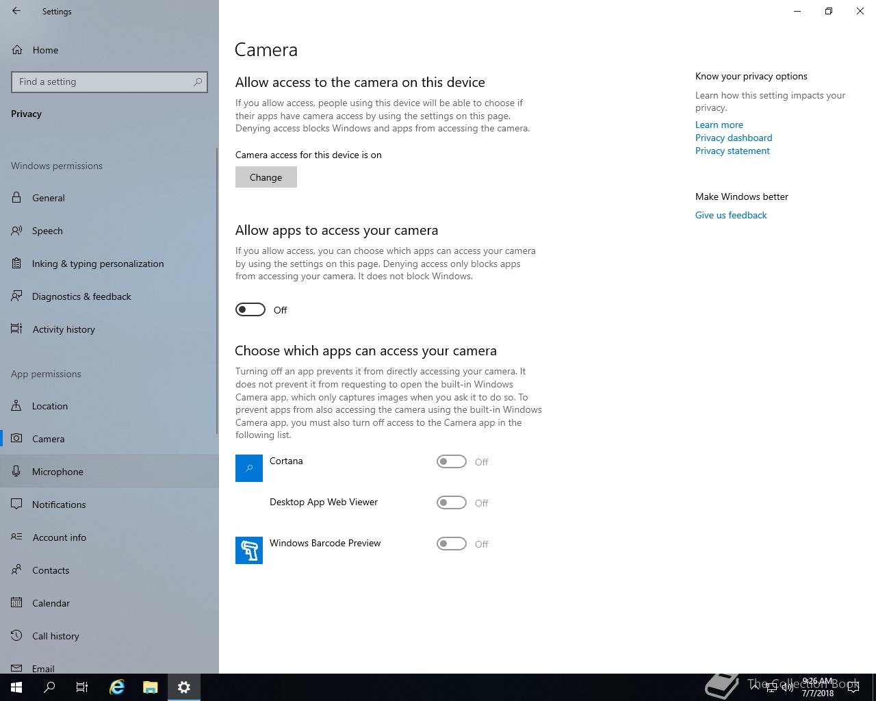
Task: Open Home in Settings sidebar
Action: click(x=109, y=50)
